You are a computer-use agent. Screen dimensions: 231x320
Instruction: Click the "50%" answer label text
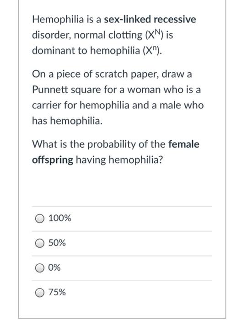tap(57, 243)
